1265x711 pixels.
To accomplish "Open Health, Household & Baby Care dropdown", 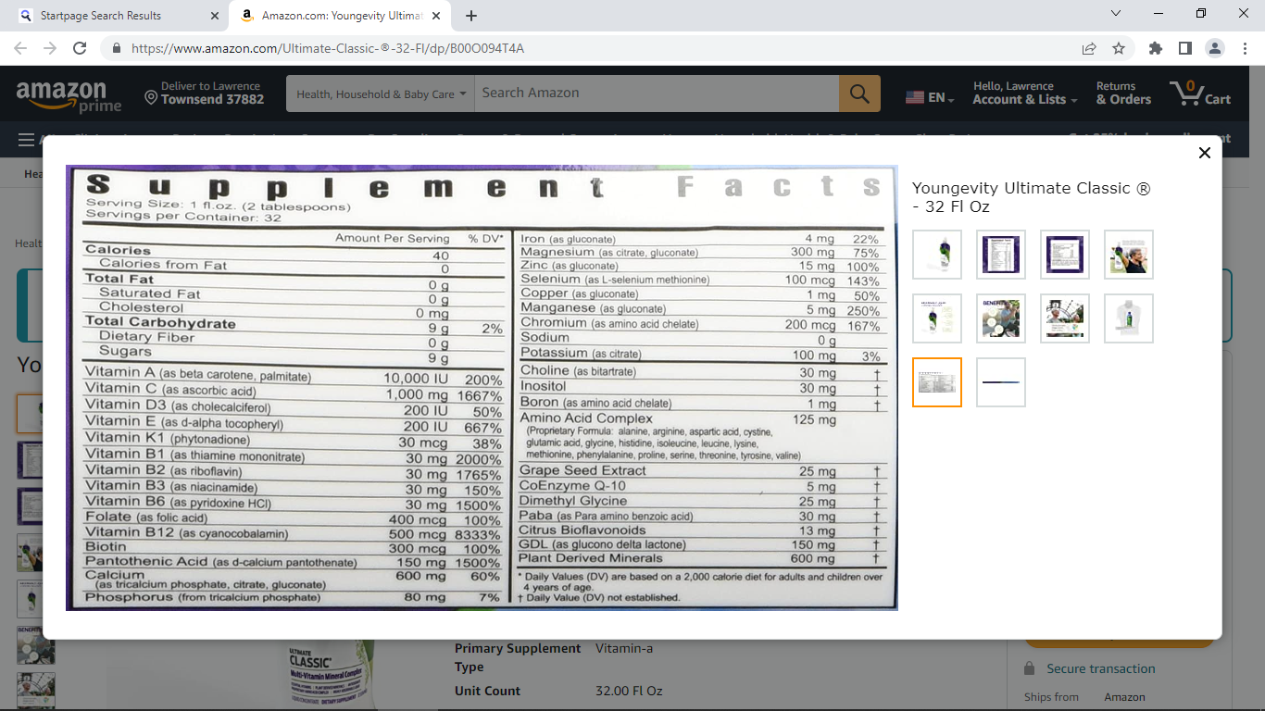I will [381, 94].
